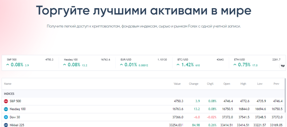The width and height of the screenshot is (287, 127).
Task: Click the Name column header
Action: pyautogui.click(x=8, y=84)
